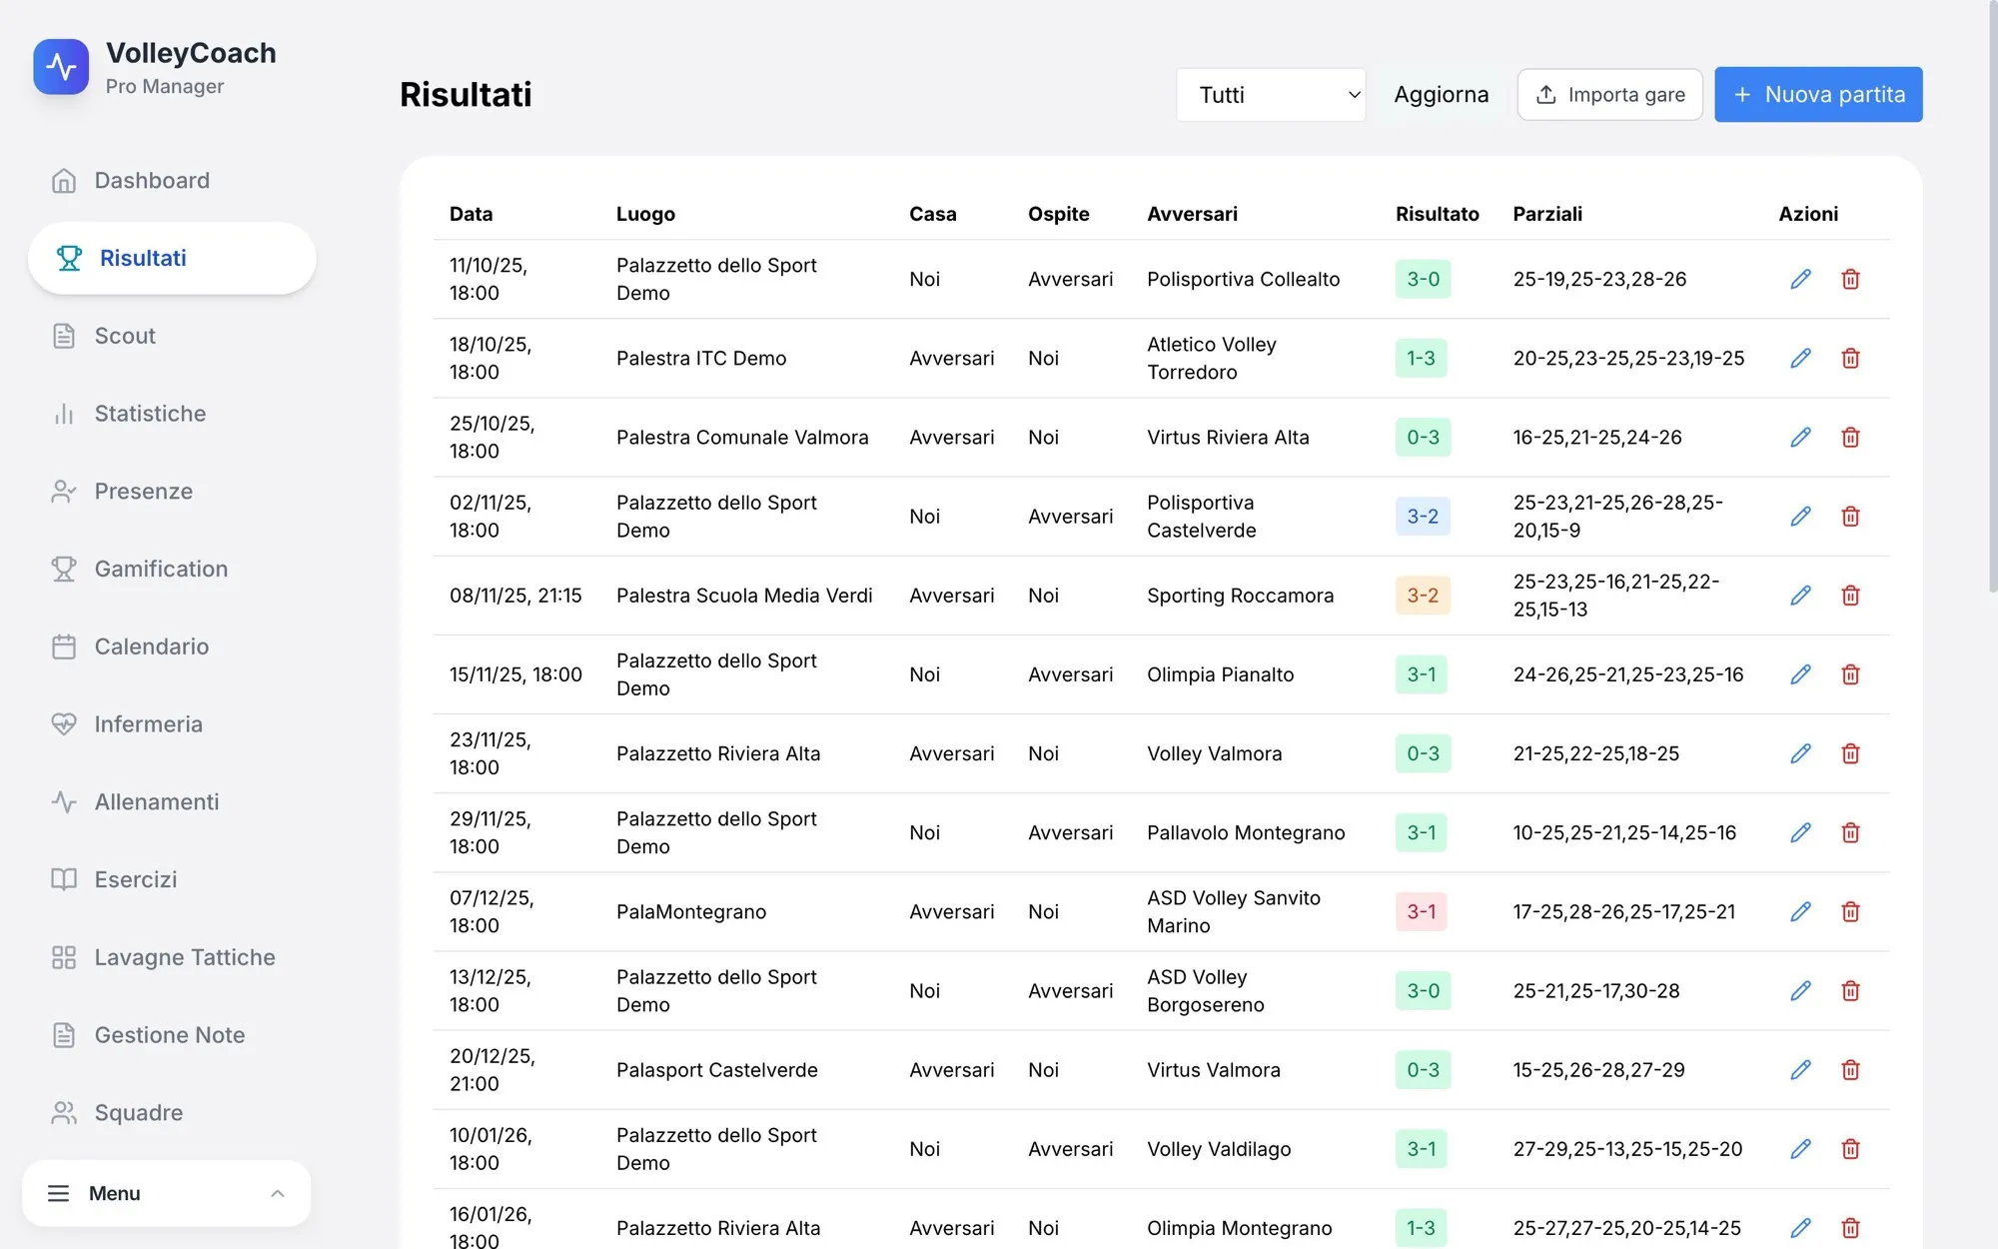Delete the Polisportiva Collealto match

pyautogui.click(x=1850, y=279)
